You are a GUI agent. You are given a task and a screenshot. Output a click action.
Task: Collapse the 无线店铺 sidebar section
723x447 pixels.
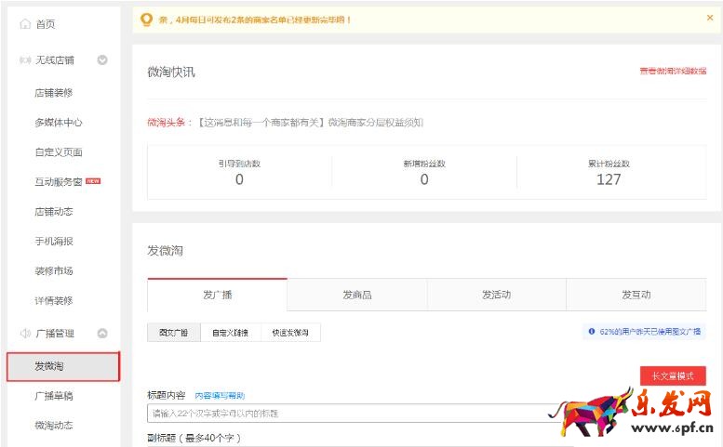point(102,60)
